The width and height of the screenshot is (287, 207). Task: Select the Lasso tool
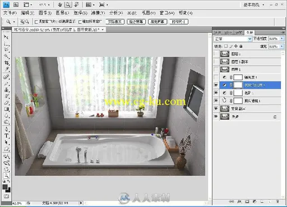tap(6, 49)
